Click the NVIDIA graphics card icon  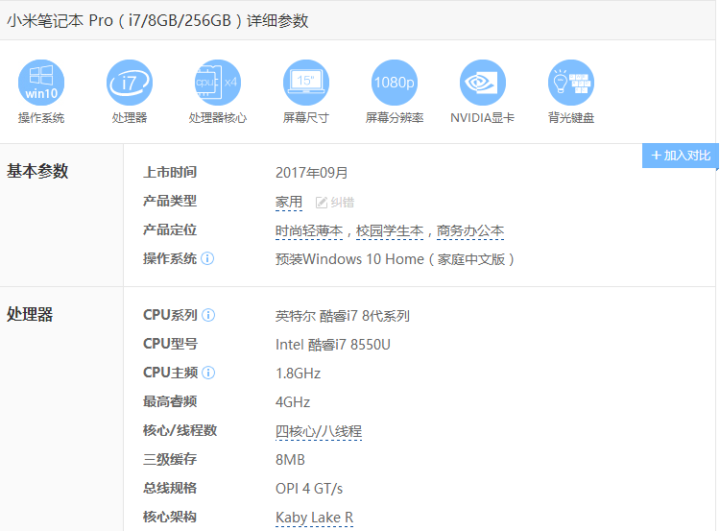click(483, 83)
